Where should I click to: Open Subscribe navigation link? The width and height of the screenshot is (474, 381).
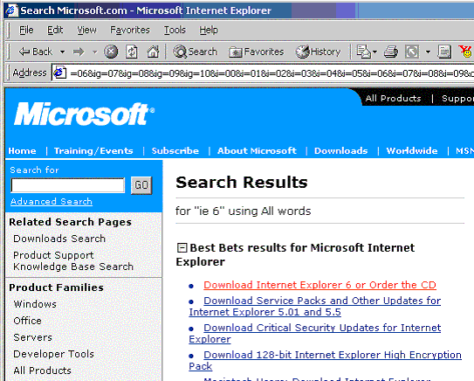click(x=175, y=150)
